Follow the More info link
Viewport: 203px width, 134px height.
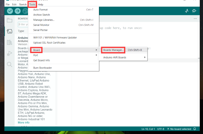click(x=24, y=123)
